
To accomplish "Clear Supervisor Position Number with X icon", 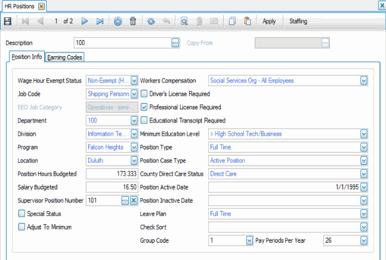I will point(134,200).
